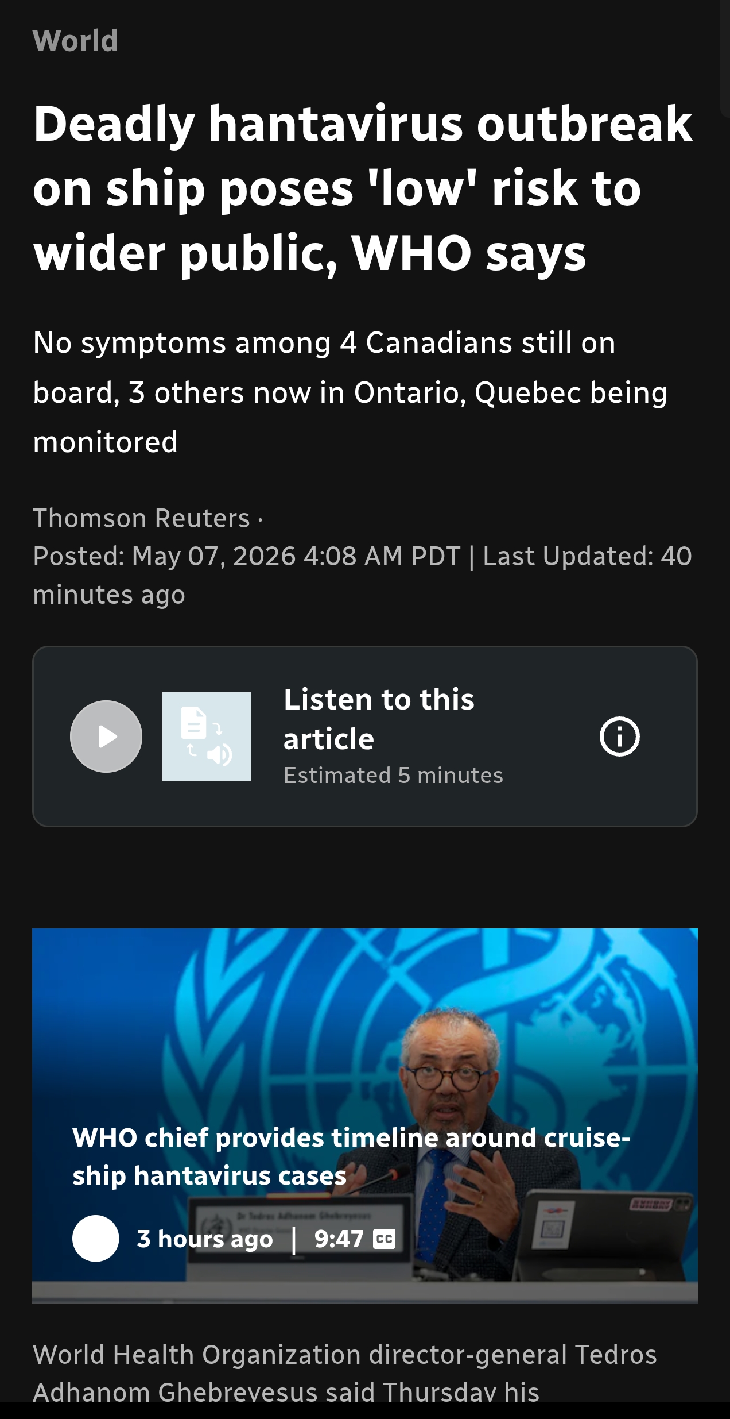Tap the Deadly hantavirus outbreak headline
The width and height of the screenshot is (730, 1419).
[363, 188]
